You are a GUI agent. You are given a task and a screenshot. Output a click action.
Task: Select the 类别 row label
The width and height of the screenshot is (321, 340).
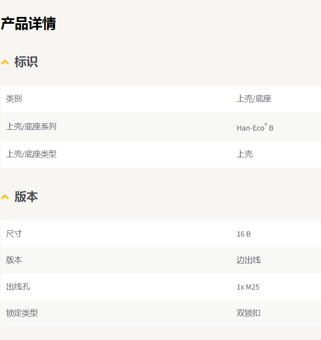coord(14,99)
